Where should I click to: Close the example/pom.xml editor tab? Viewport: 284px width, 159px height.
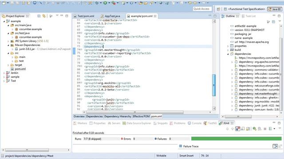click(x=155, y=16)
